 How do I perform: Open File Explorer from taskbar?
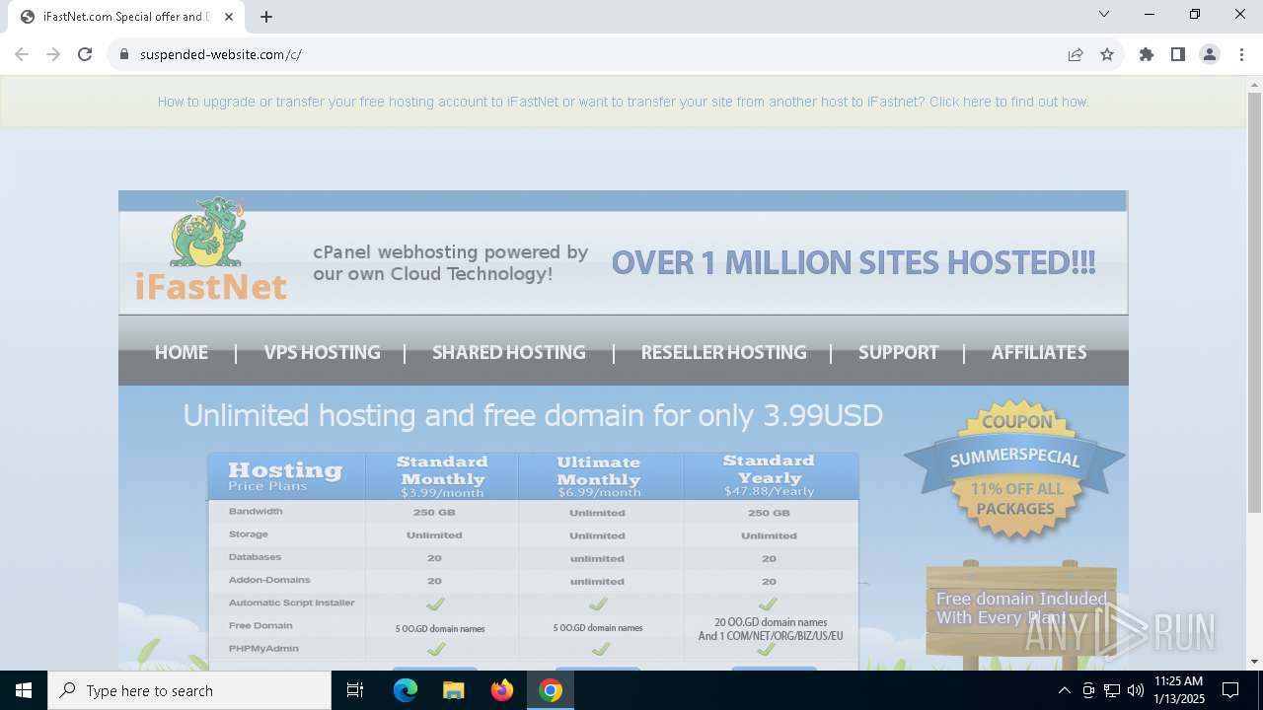click(453, 690)
